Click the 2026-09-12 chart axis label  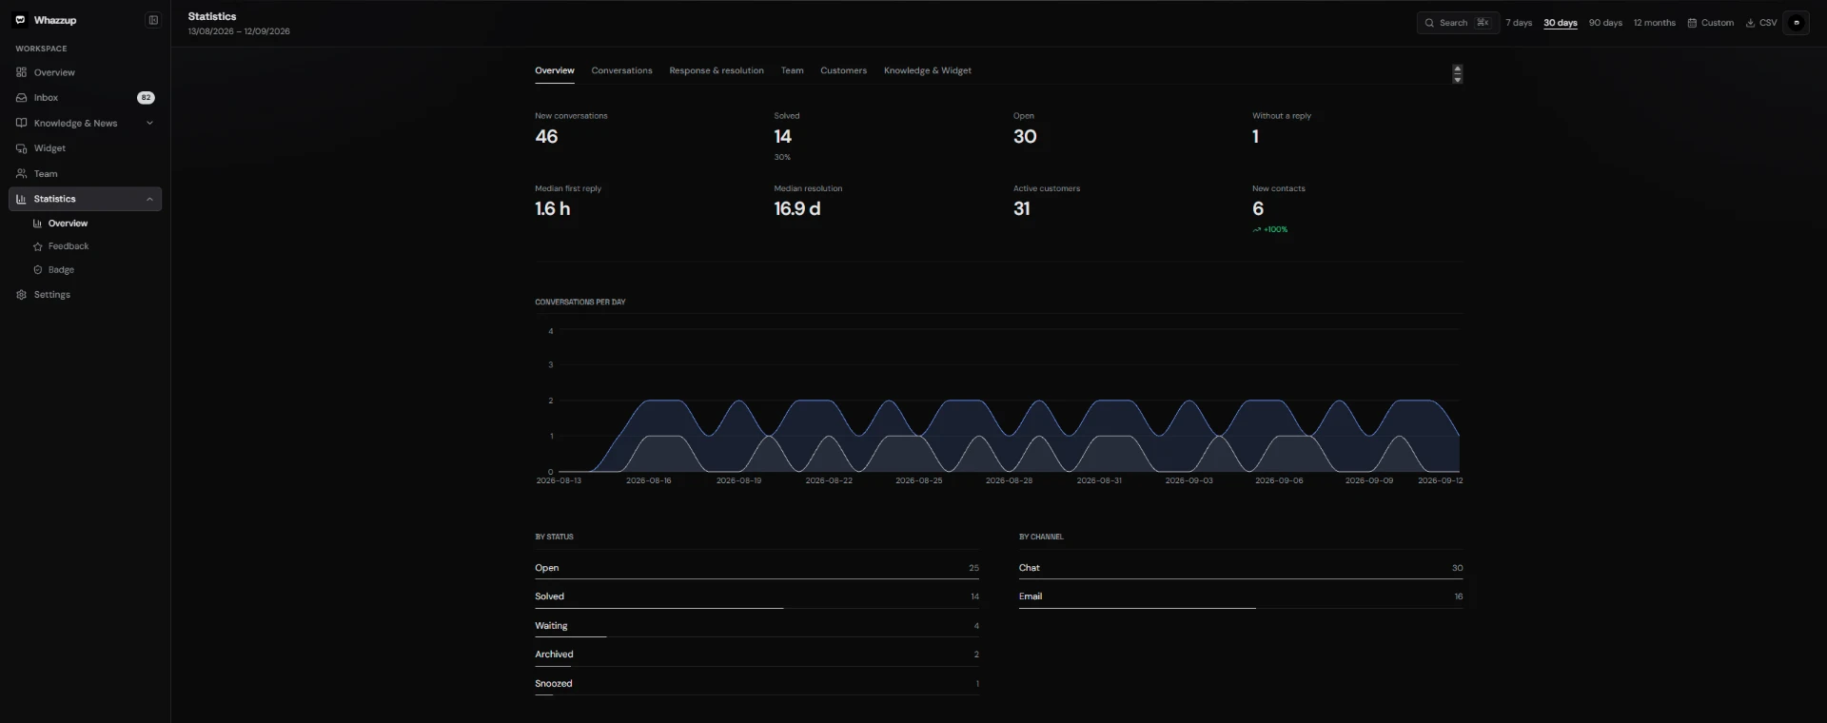pyautogui.click(x=1441, y=481)
